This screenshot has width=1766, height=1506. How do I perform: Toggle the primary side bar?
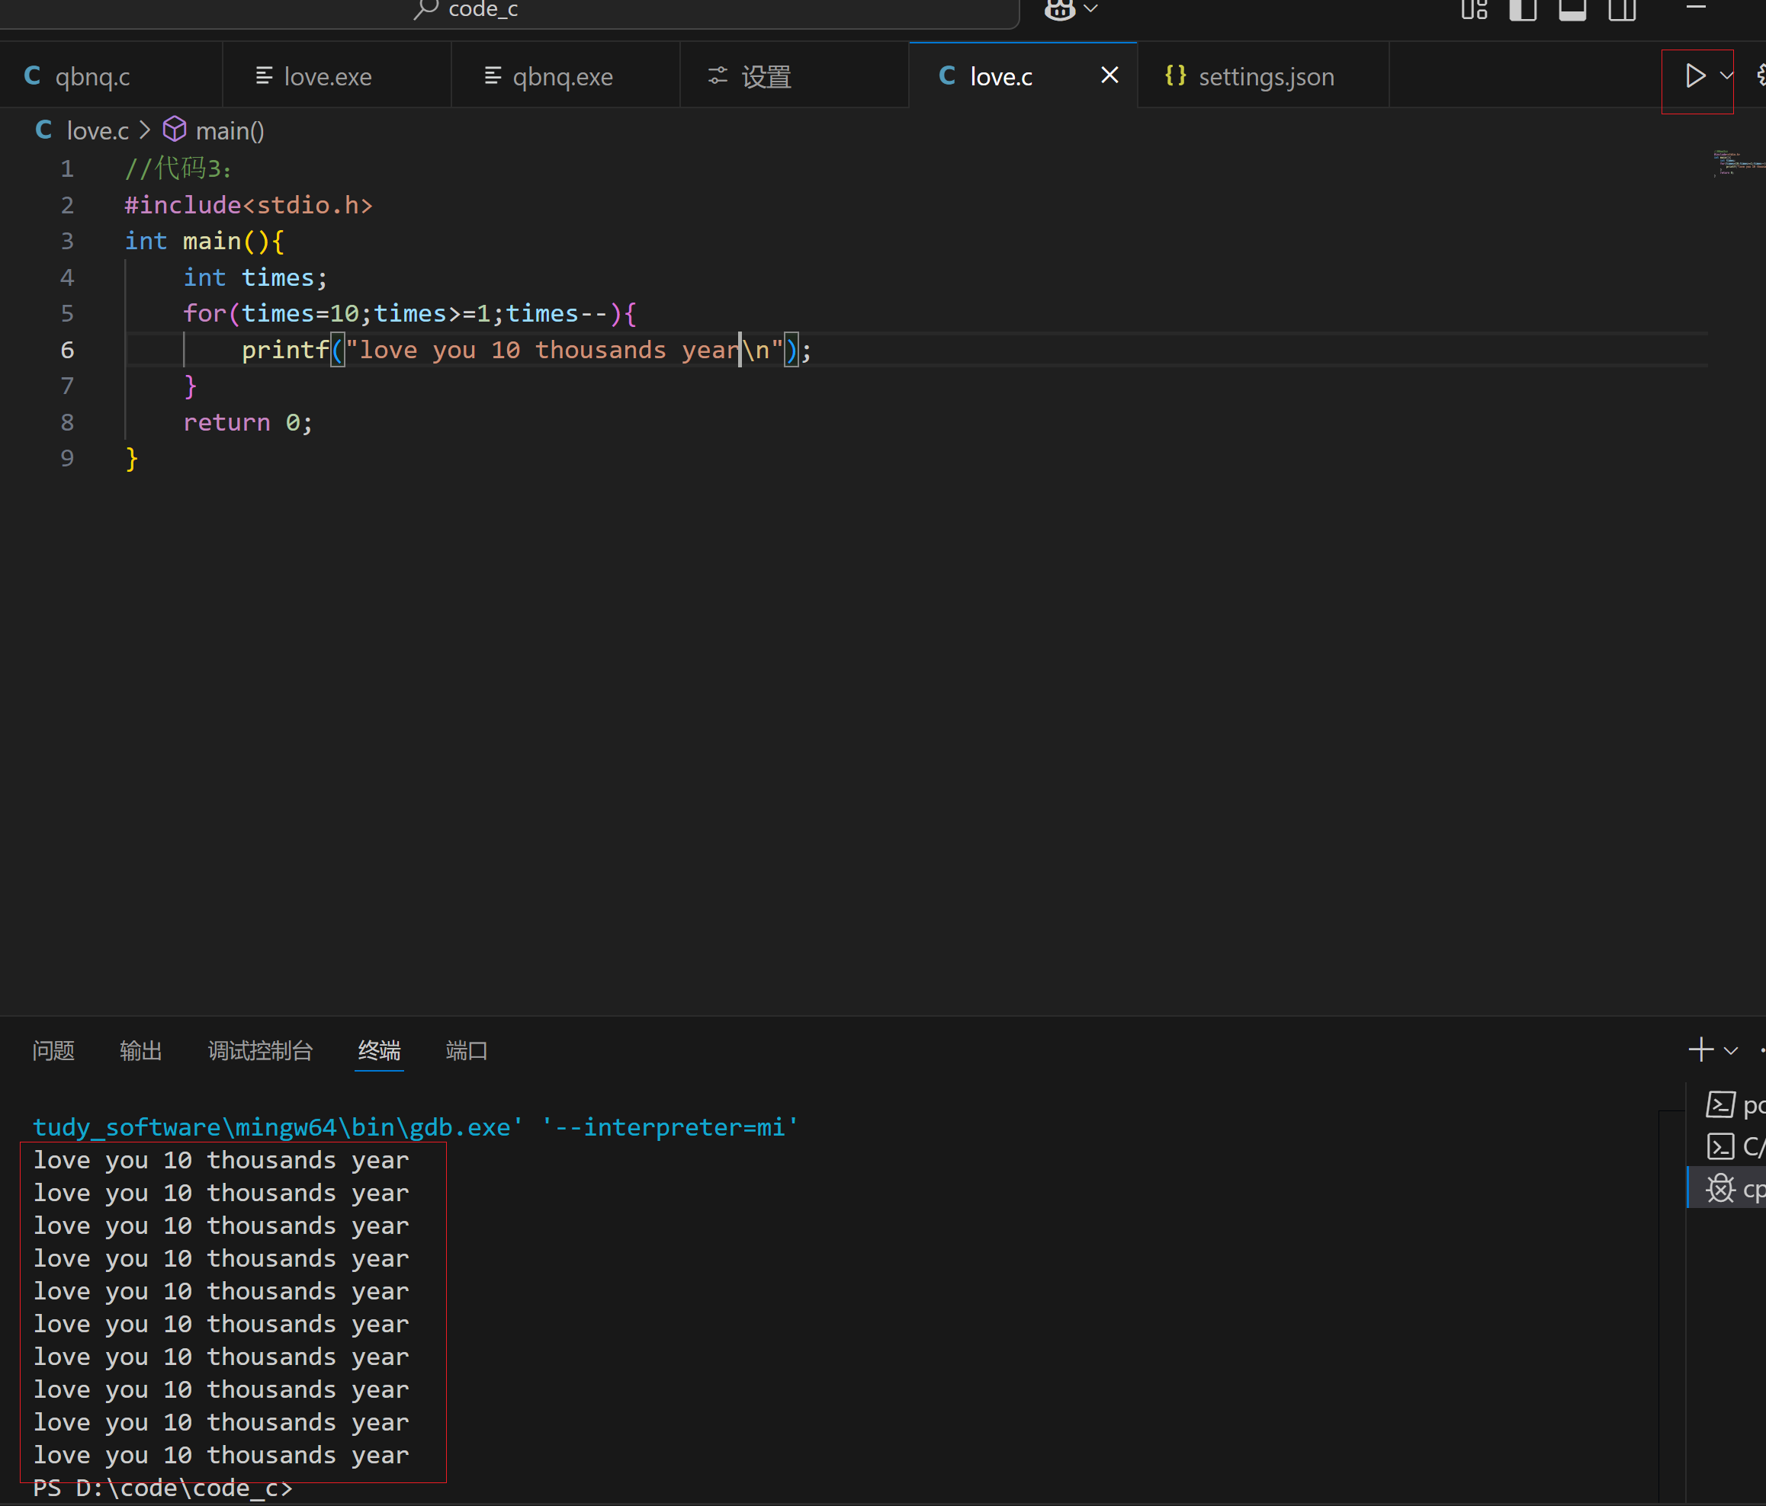click(1522, 9)
